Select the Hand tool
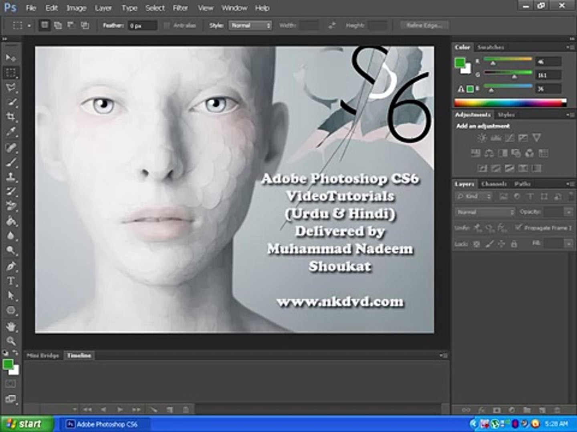This screenshot has width=577, height=432. 11,326
